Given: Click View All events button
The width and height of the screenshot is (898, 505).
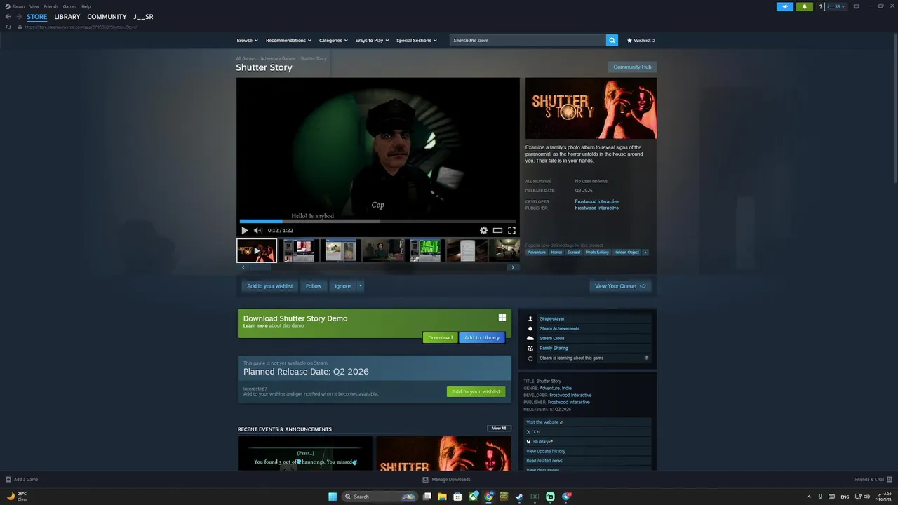Looking at the screenshot, I should [499, 428].
